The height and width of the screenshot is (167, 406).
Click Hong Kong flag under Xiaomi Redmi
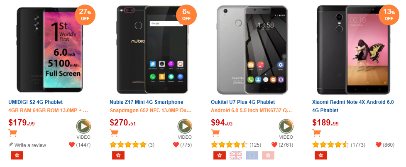click(321, 155)
